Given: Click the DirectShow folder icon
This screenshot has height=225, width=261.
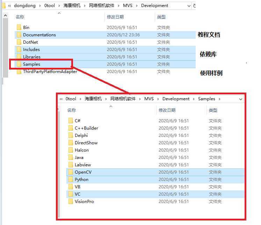Looking at the screenshot, I should 71,143.
